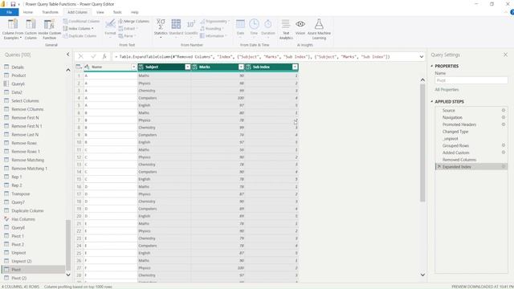Viewport: 514px width, 289px height.
Task: Click the table corner menu icon
Action: pos(79,67)
